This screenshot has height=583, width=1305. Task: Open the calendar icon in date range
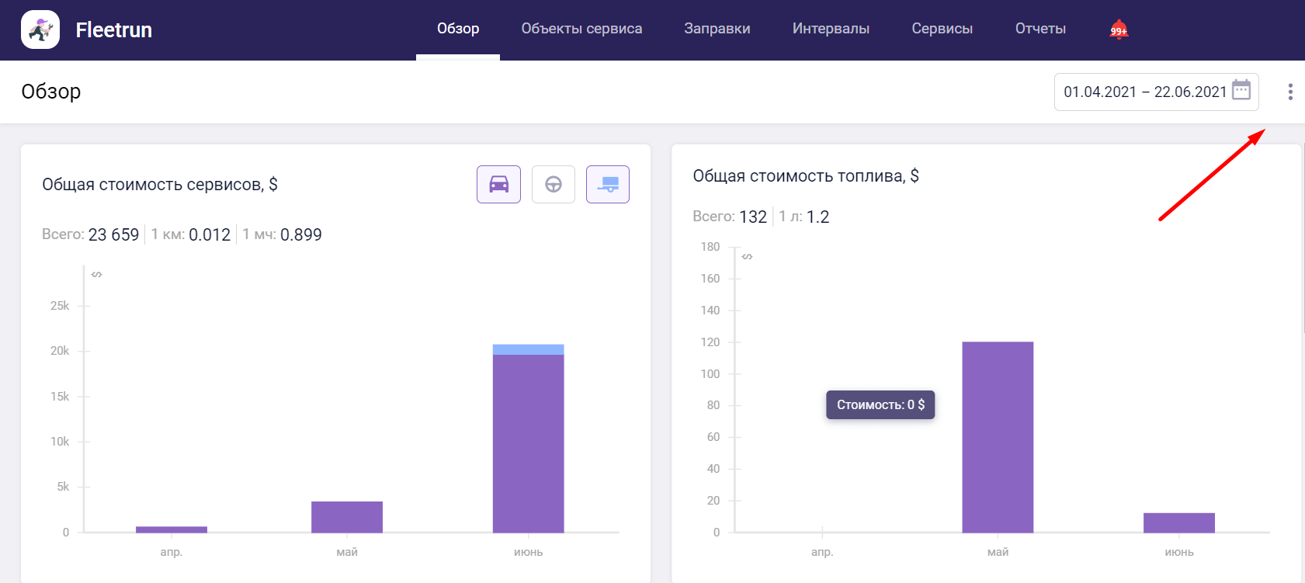tap(1241, 90)
